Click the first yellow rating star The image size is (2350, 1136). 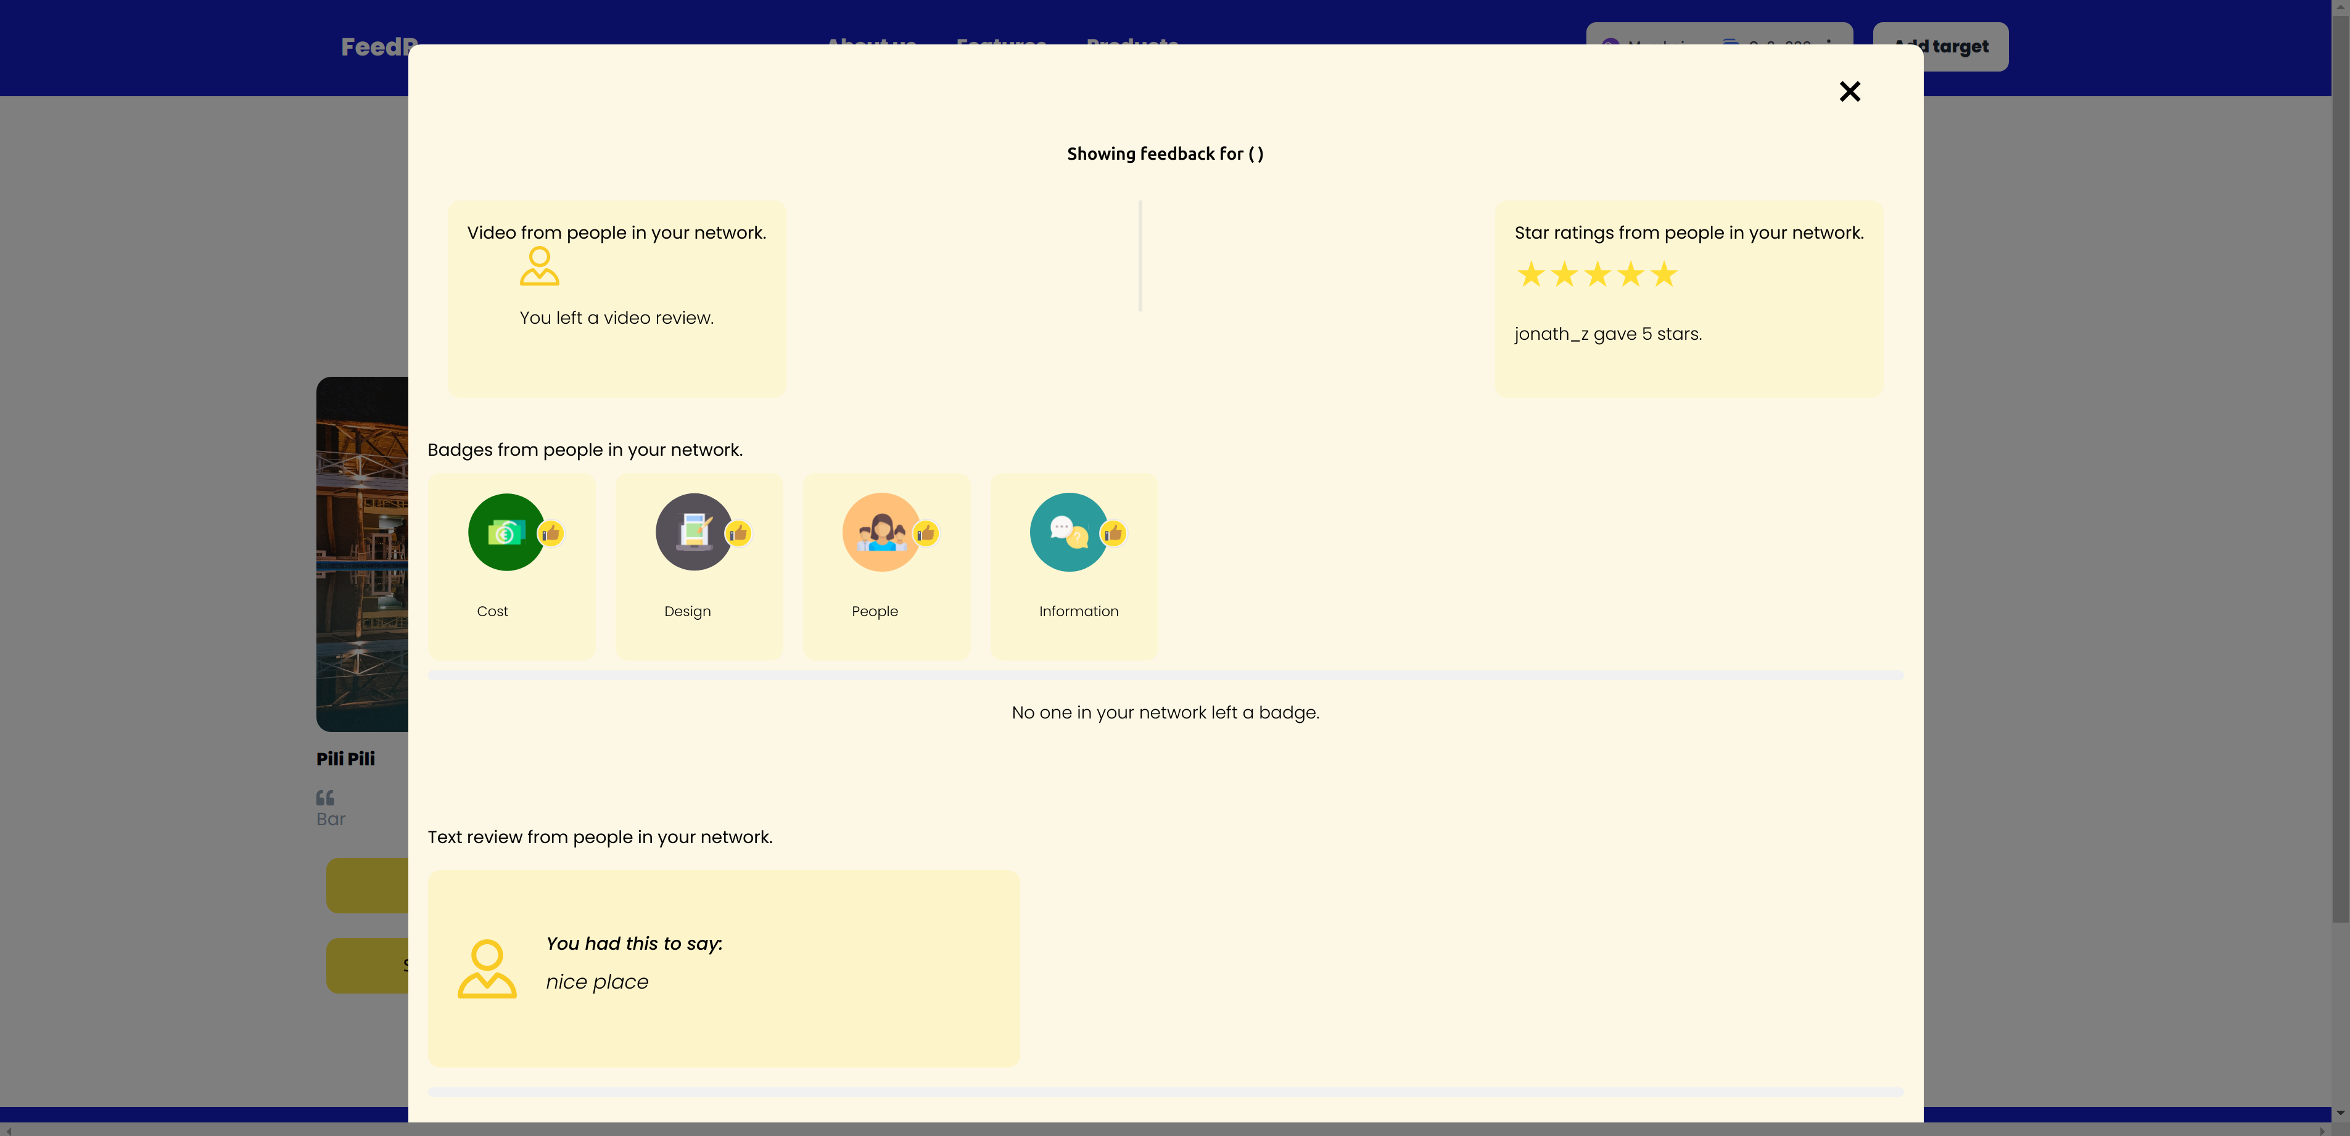1531,274
